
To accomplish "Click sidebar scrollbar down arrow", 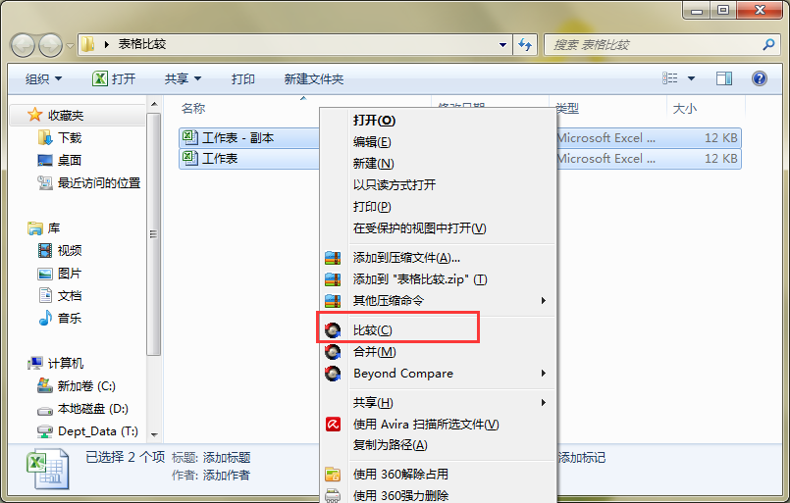I will click(x=154, y=435).
